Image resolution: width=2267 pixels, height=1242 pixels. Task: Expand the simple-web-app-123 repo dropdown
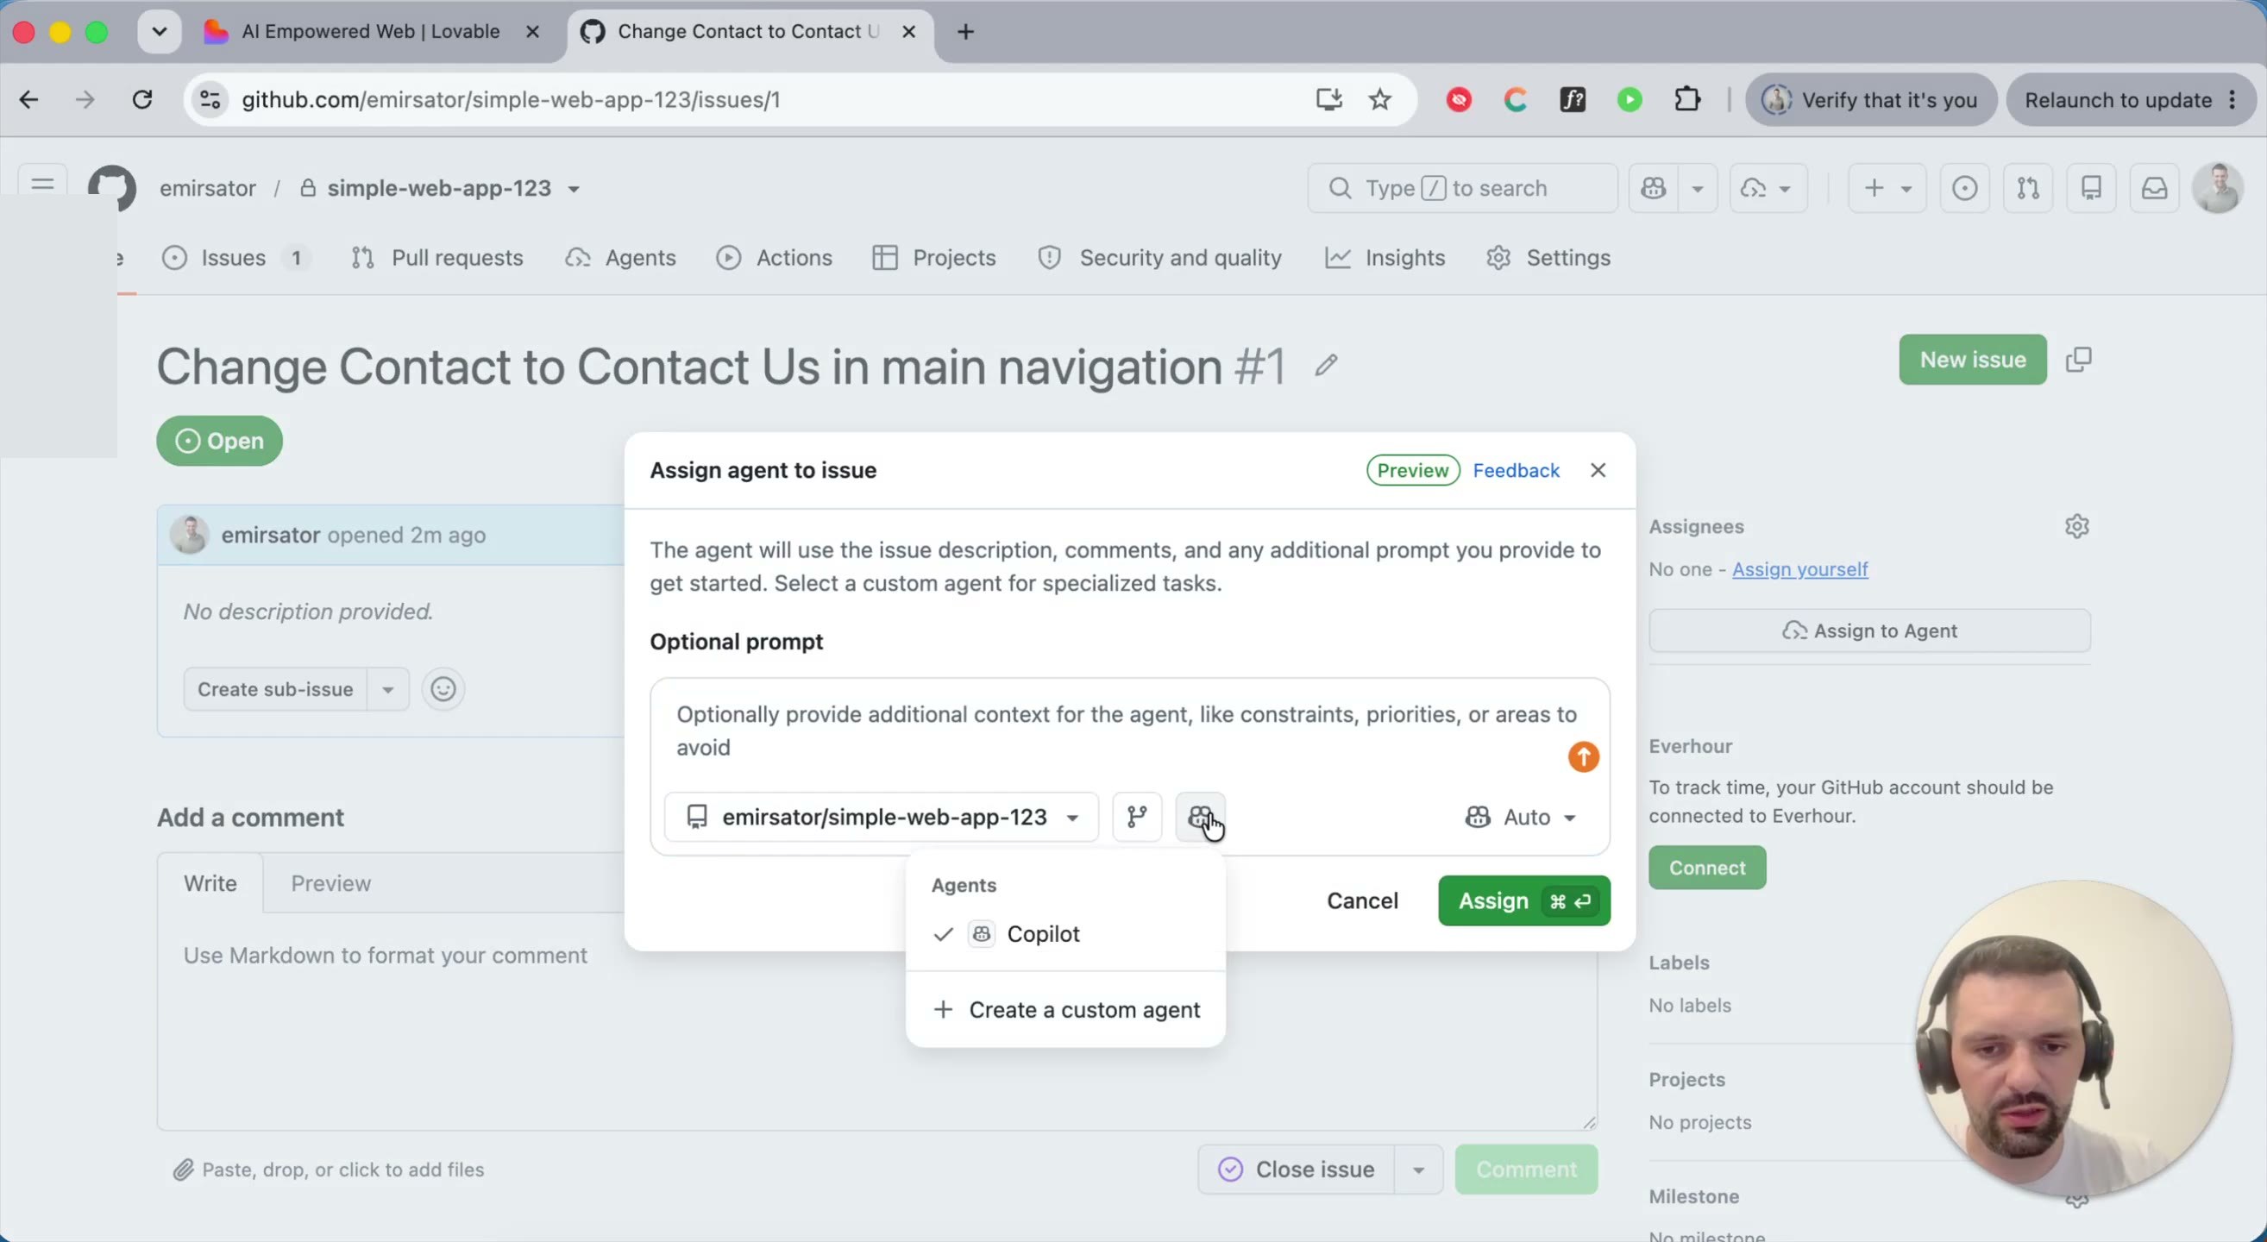click(x=574, y=189)
